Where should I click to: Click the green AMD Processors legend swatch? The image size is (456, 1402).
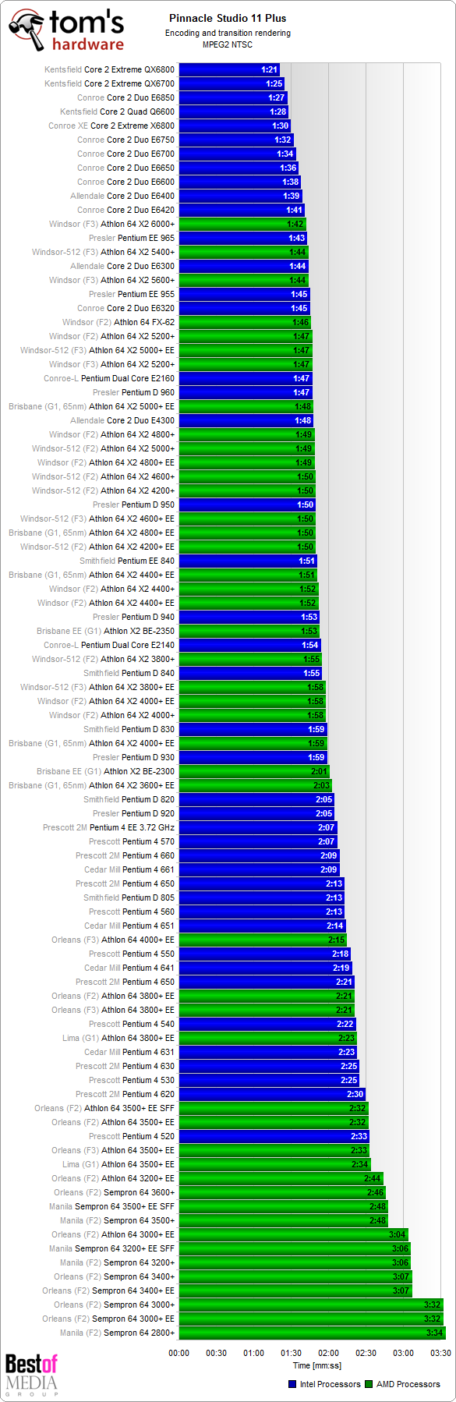pos(369,1384)
